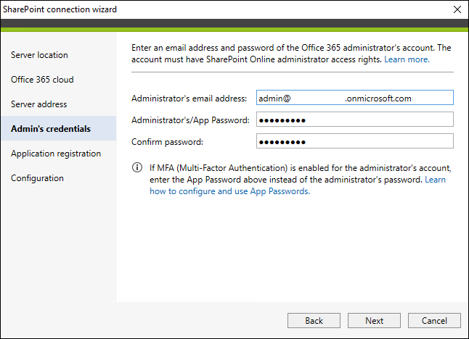Image resolution: width=469 pixels, height=339 pixels.
Task: Proceed with the Next button
Action: click(x=374, y=320)
